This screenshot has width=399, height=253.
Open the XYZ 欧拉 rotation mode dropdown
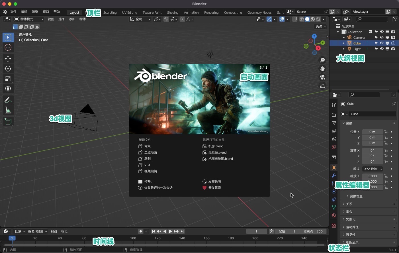pyautogui.click(x=373, y=169)
